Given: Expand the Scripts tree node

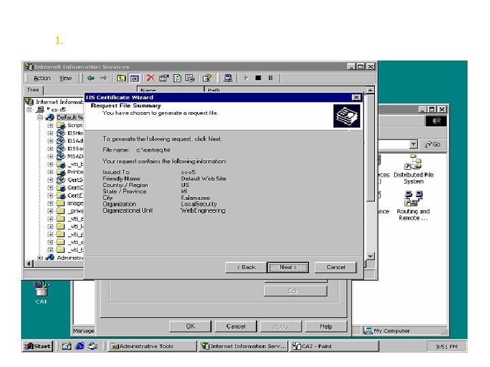Looking at the screenshot, I should click(50, 126).
